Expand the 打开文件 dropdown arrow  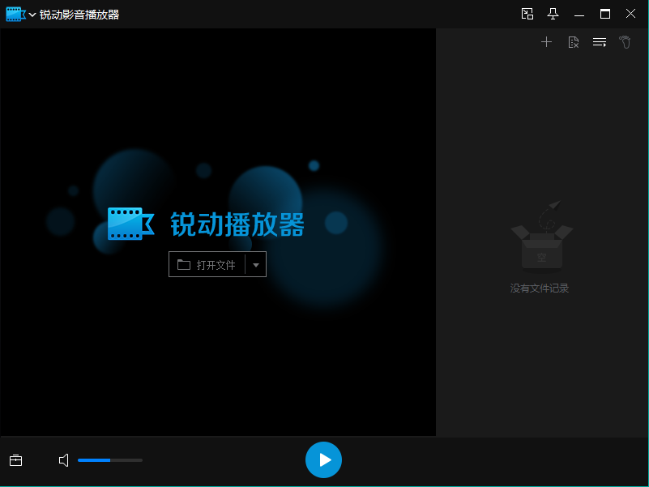click(x=256, y=264)
